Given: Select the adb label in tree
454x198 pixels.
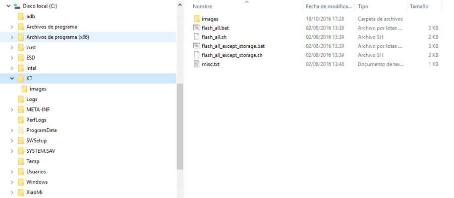Looking at the screenshot, I should (31, 17).
